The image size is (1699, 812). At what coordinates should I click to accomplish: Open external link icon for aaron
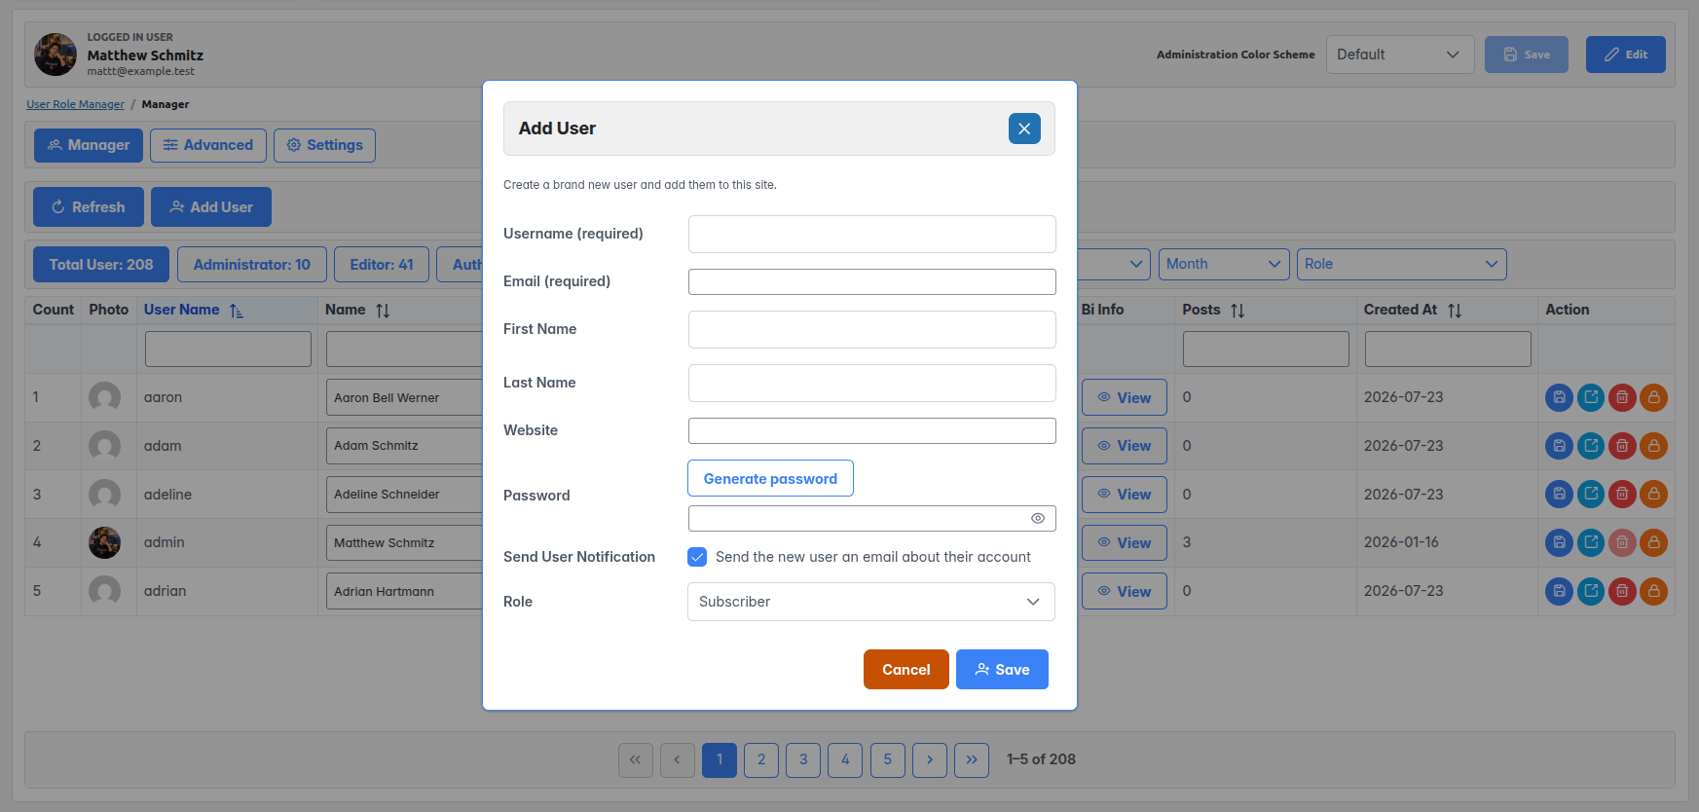(x=1591, y=397)
